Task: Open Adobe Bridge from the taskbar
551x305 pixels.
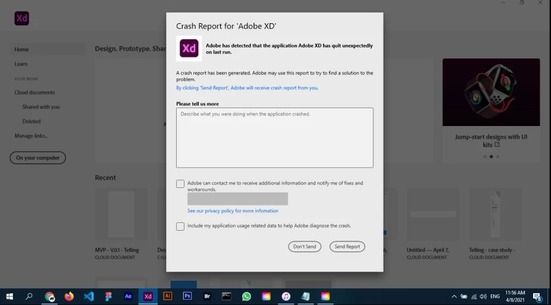Action: tap(207, 297)
